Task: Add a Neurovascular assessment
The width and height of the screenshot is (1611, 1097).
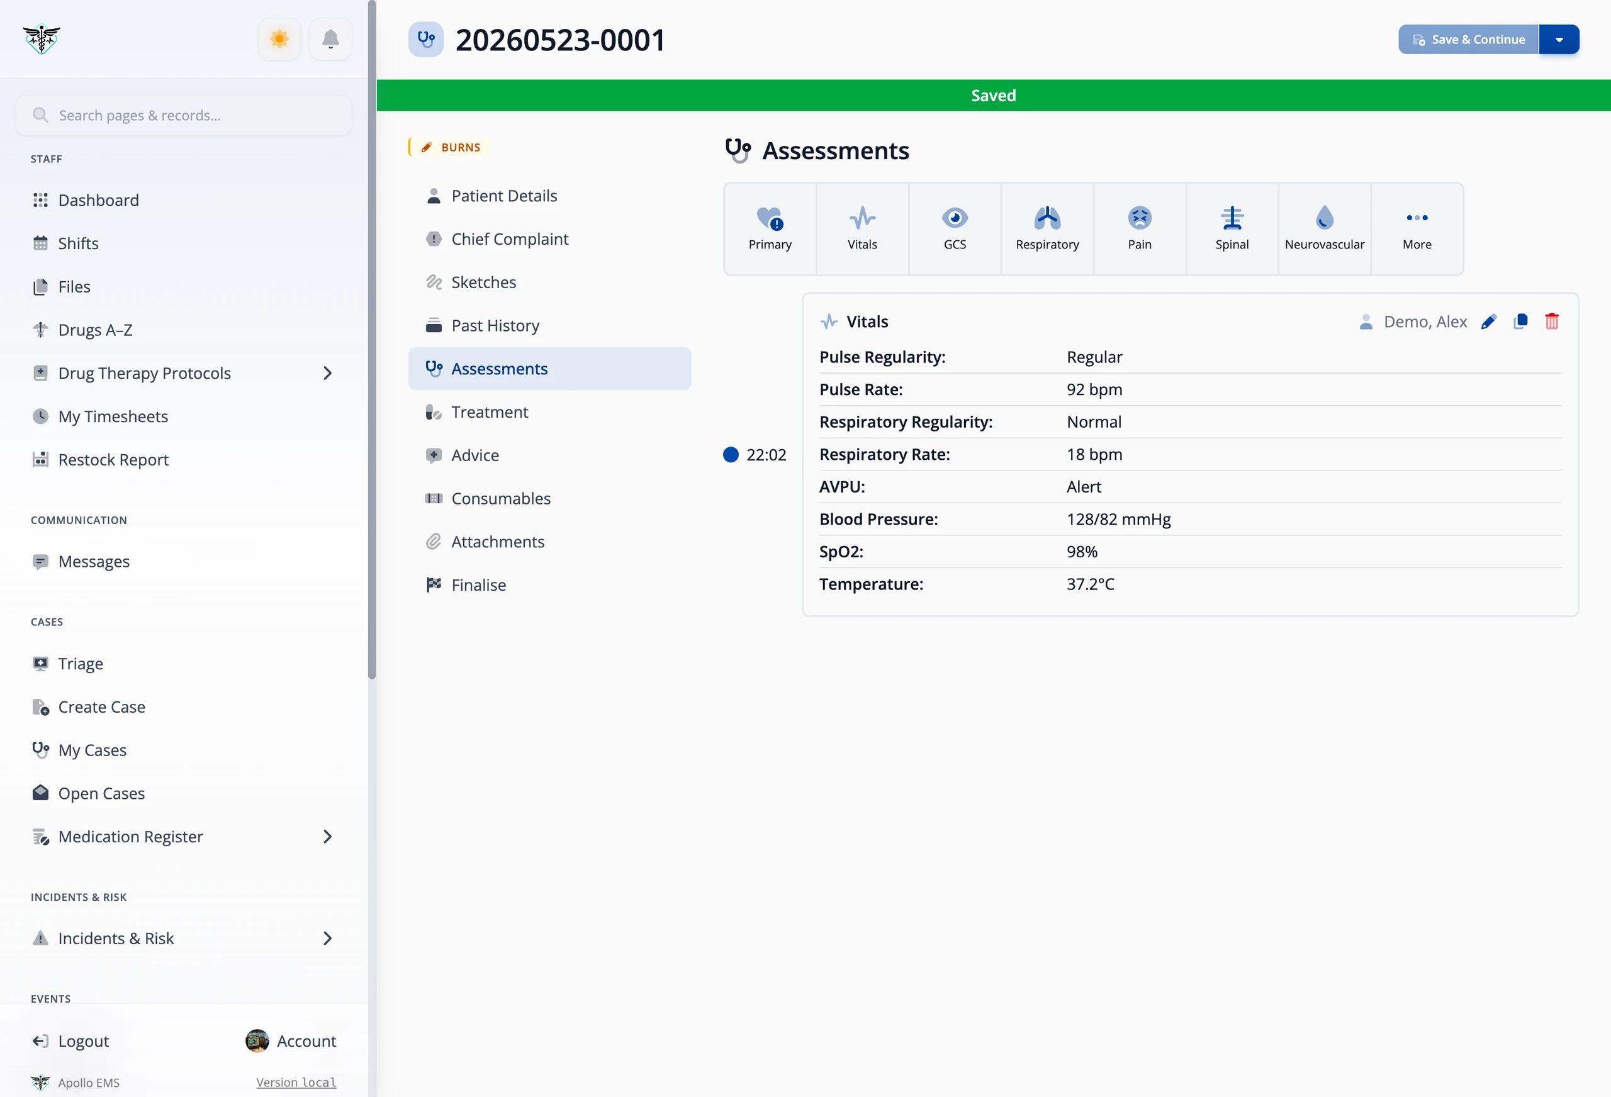Action: point(1325,229)
